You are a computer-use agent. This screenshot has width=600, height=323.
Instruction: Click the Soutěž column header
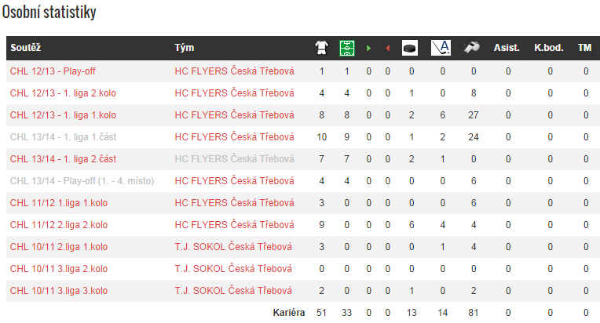(x=26, y=48)
